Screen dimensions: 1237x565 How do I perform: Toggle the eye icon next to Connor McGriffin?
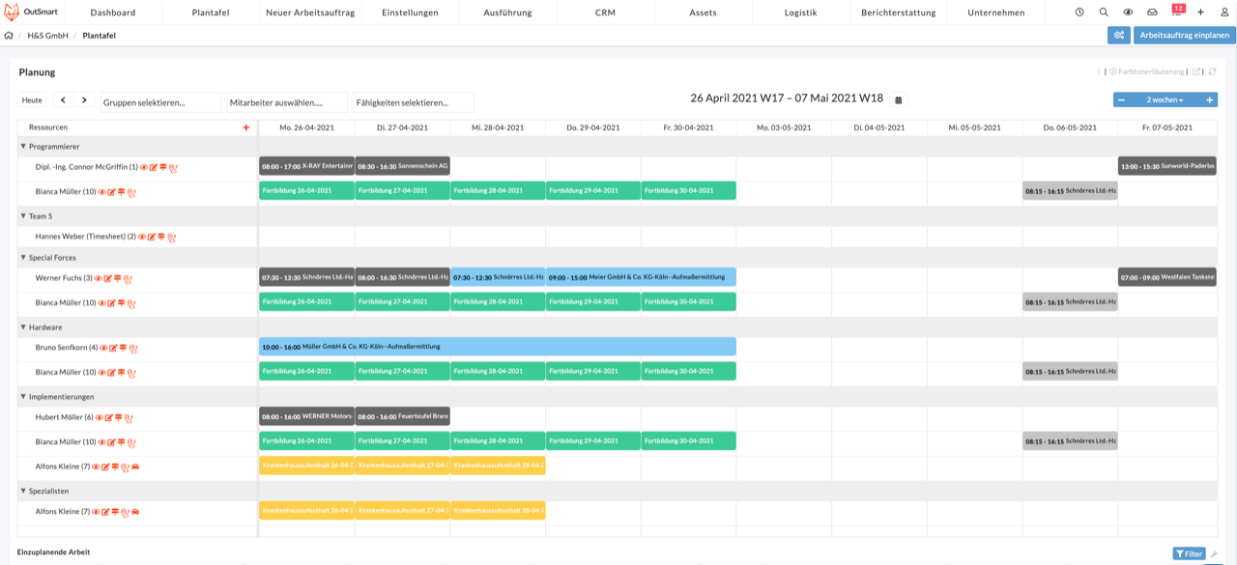click(145, 166)
